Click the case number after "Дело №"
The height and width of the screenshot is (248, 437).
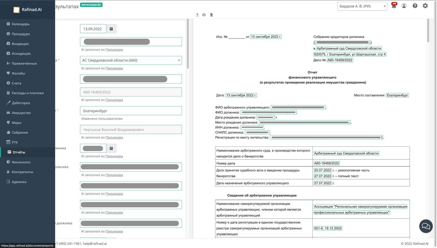pos(340,60)
